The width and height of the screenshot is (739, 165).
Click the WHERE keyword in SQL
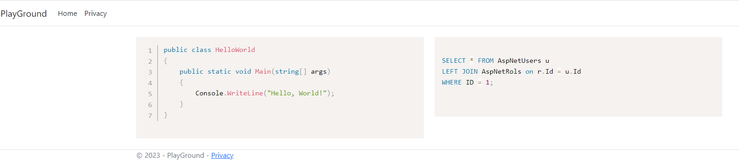452,82
